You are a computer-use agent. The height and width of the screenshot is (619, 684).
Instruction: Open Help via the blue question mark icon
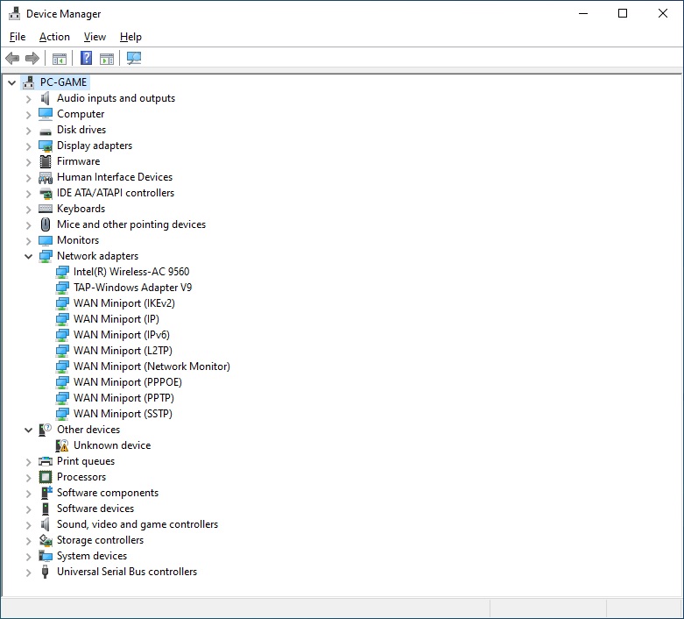click(87, 58)
